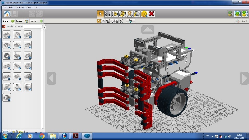249x140 pixels.
Task: Open the wing and bracket pieces category
Action: tap(7, 87)
